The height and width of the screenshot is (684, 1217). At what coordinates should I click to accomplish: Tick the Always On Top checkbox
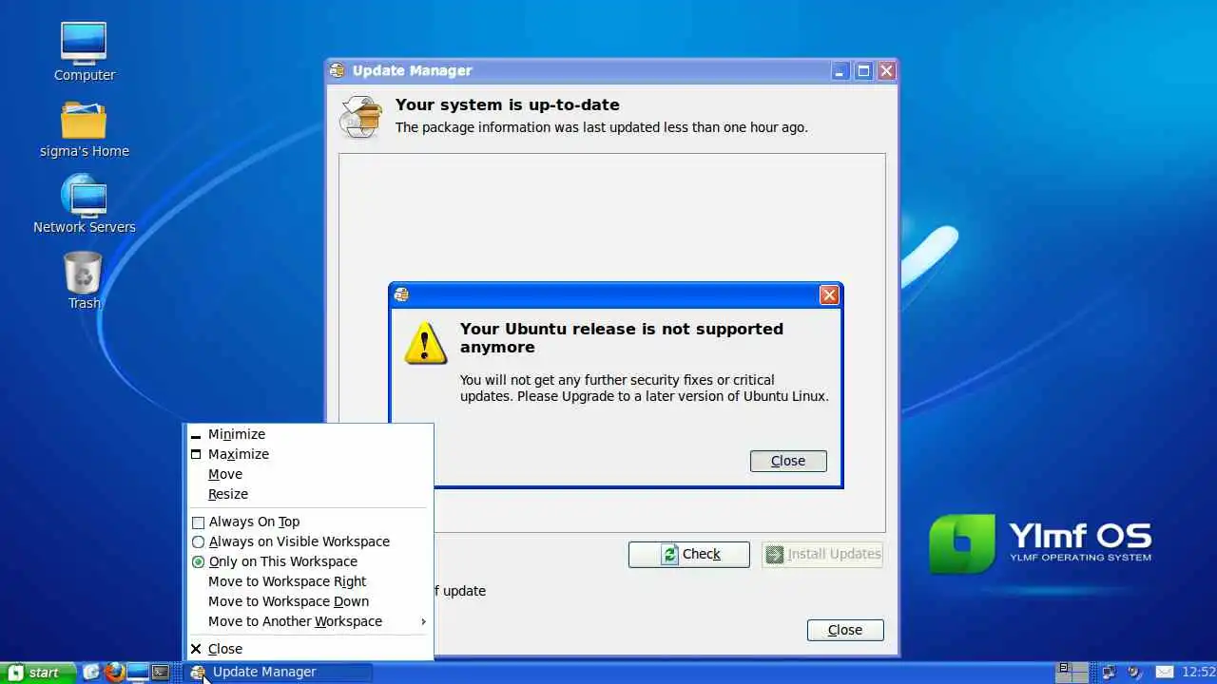click(x=198, y=522)
